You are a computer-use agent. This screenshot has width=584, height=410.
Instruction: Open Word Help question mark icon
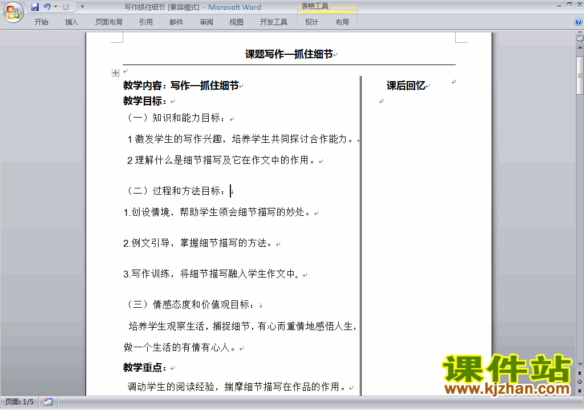(x=578, y=22)
